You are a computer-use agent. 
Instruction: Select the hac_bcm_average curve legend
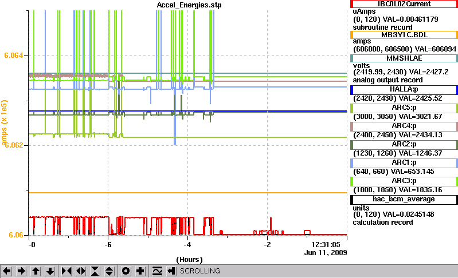[404, 200]
